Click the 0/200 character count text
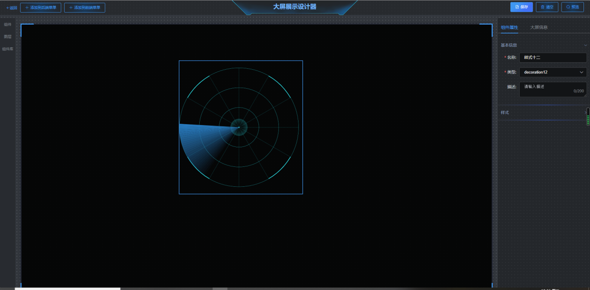590x290 pixels. (579, 91)
